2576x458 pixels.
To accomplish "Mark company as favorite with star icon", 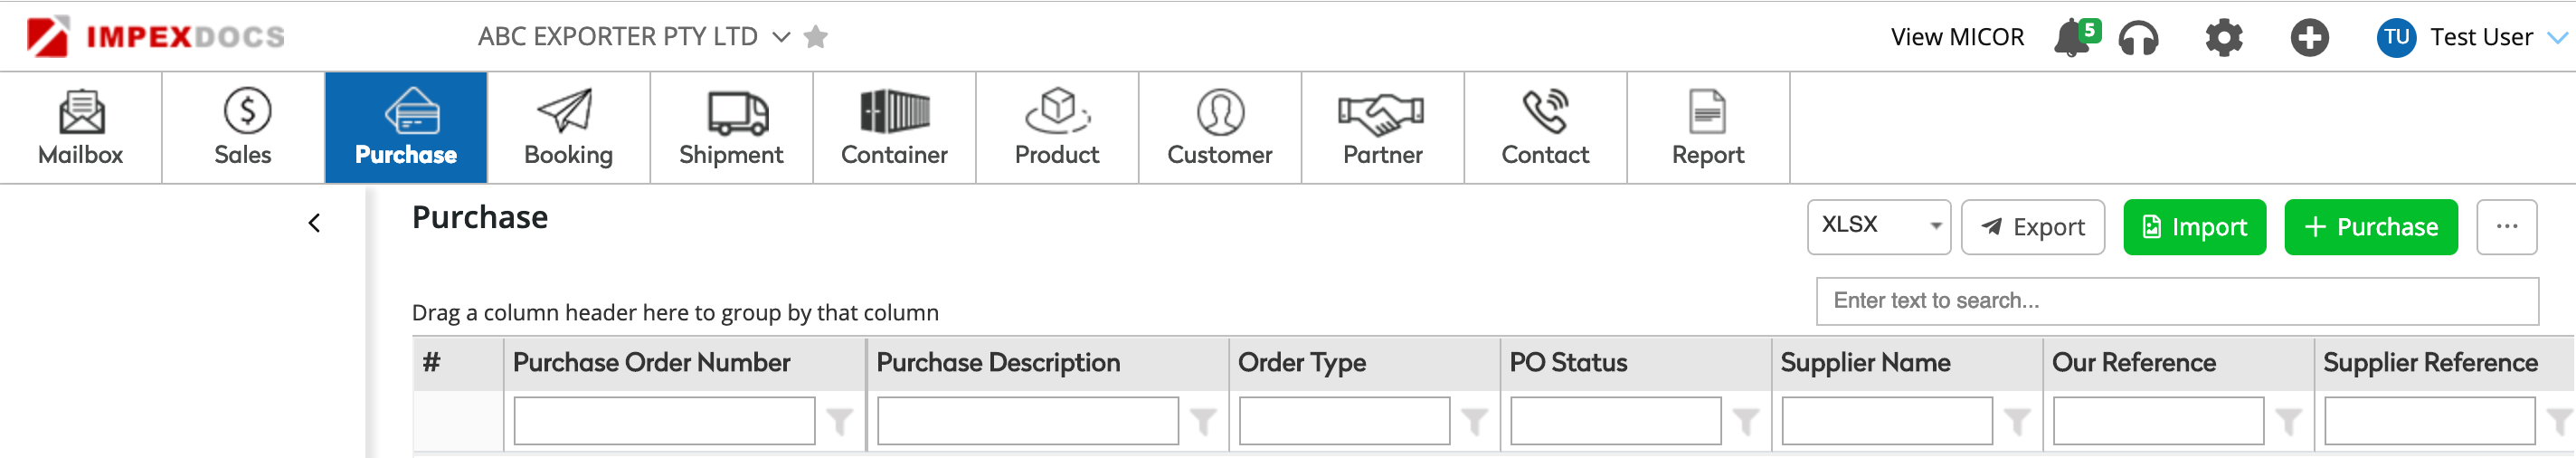I will coord(816,37).
